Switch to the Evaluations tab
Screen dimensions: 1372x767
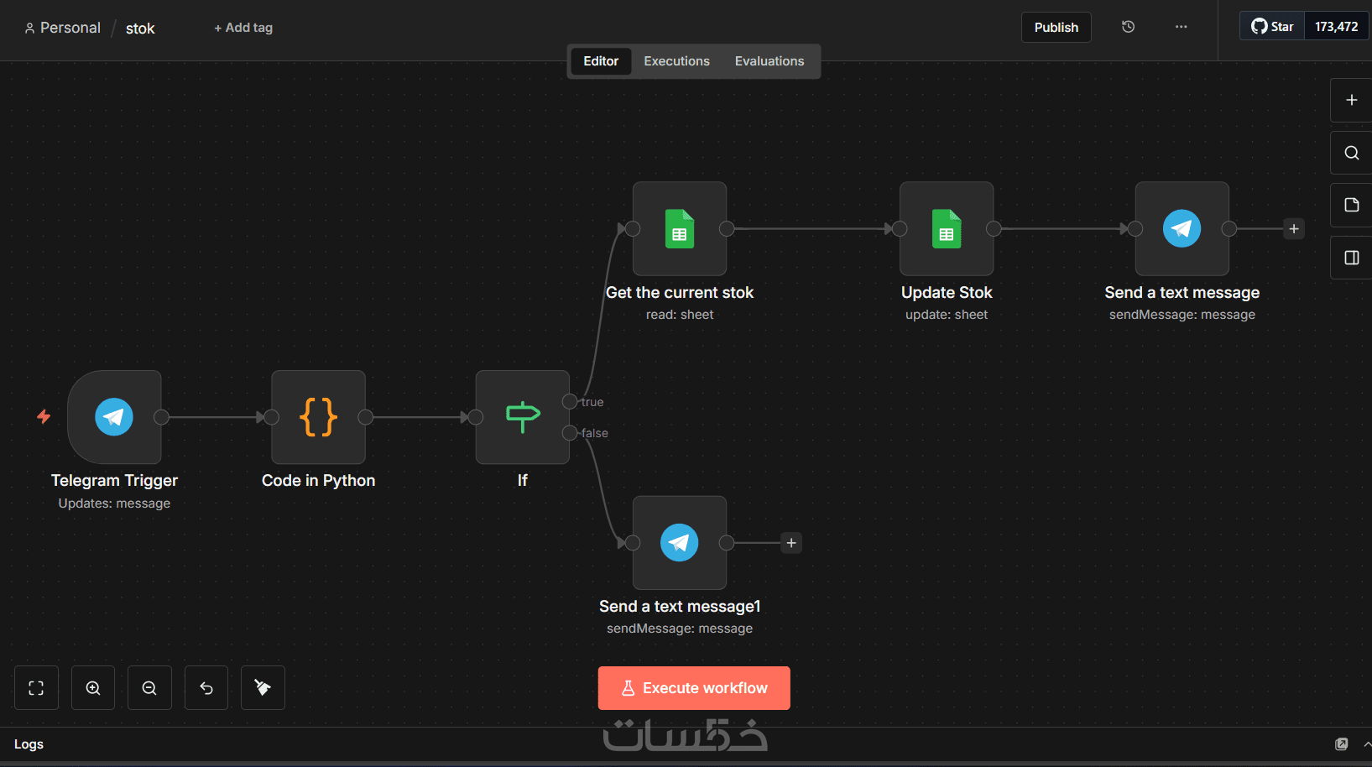769,61
